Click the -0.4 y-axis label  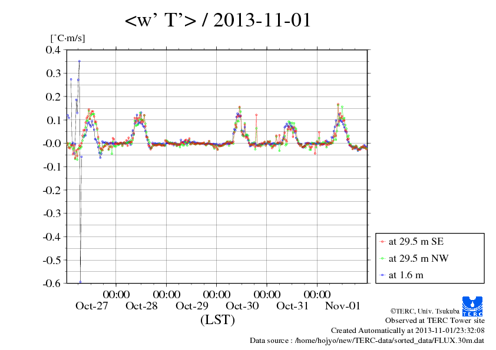(x=52, y=236)
